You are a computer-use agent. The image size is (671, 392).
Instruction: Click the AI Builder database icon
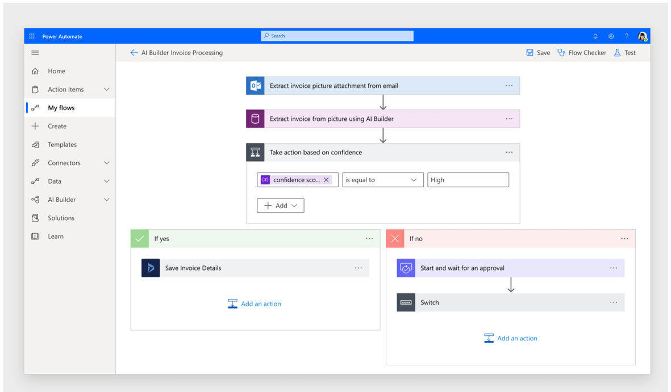click(255, 119)
